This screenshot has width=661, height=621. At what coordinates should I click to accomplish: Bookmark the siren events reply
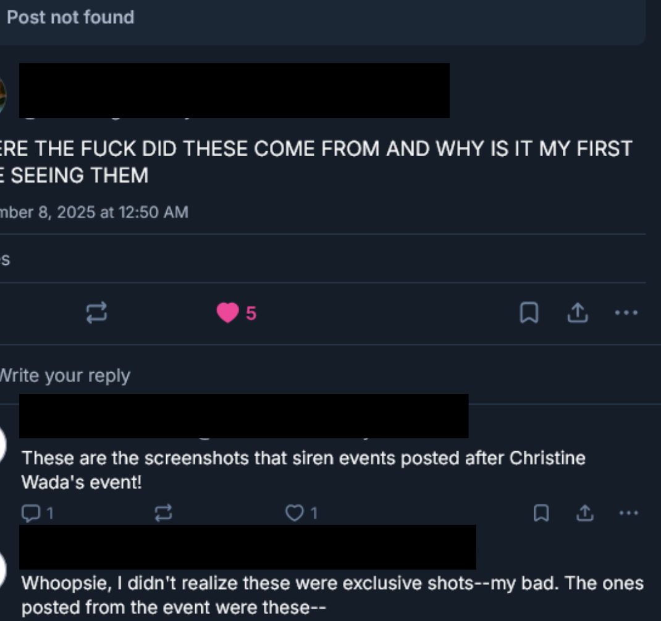pos(541,513)
